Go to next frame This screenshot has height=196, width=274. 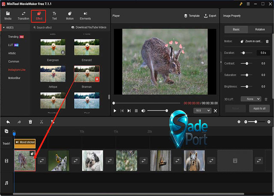pos(129,111)
